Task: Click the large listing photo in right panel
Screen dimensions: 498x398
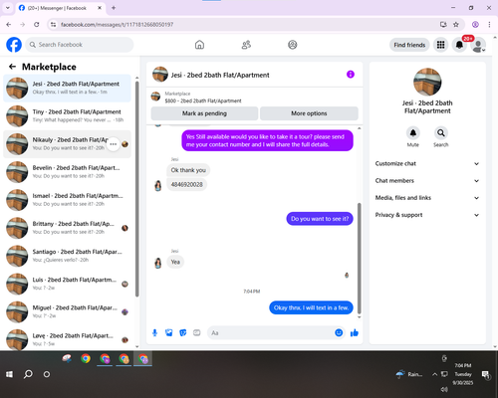Action: 427,82
